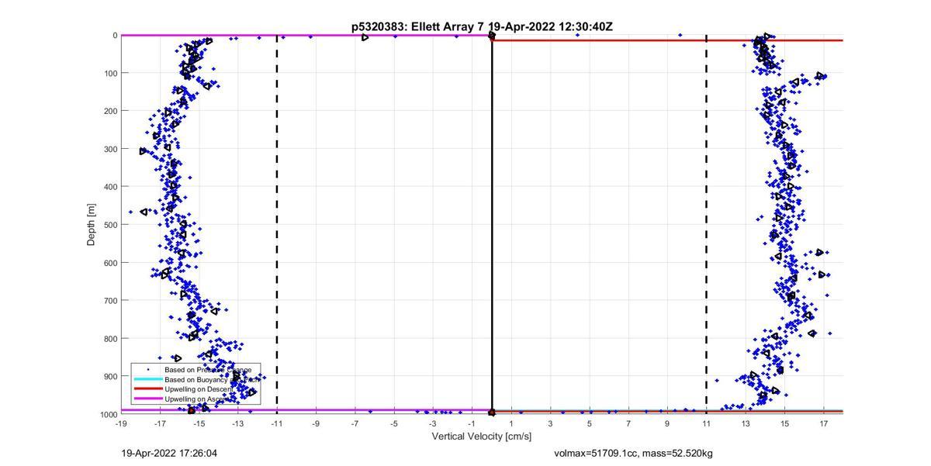The image size is (931, 466).
Task: Click the depth-axis tick label '900'
Action: pos(110,377)
